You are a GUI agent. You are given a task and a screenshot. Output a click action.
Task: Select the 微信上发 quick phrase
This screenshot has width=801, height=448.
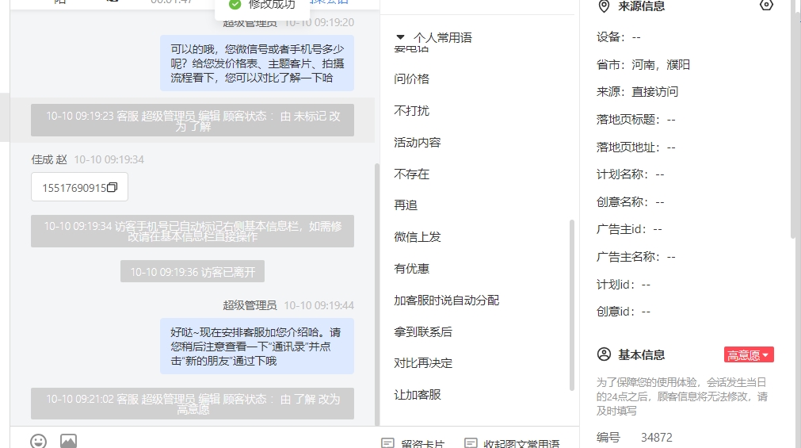(x=418, y=237)
